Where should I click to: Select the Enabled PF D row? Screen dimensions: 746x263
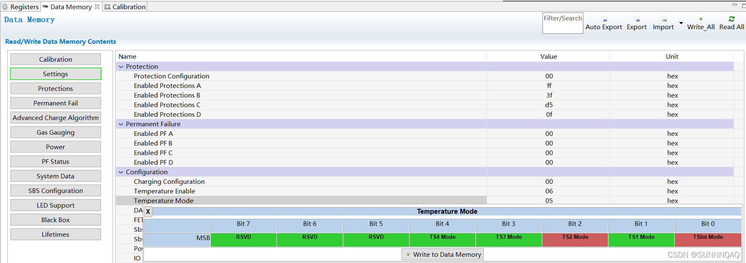point(424,163)
